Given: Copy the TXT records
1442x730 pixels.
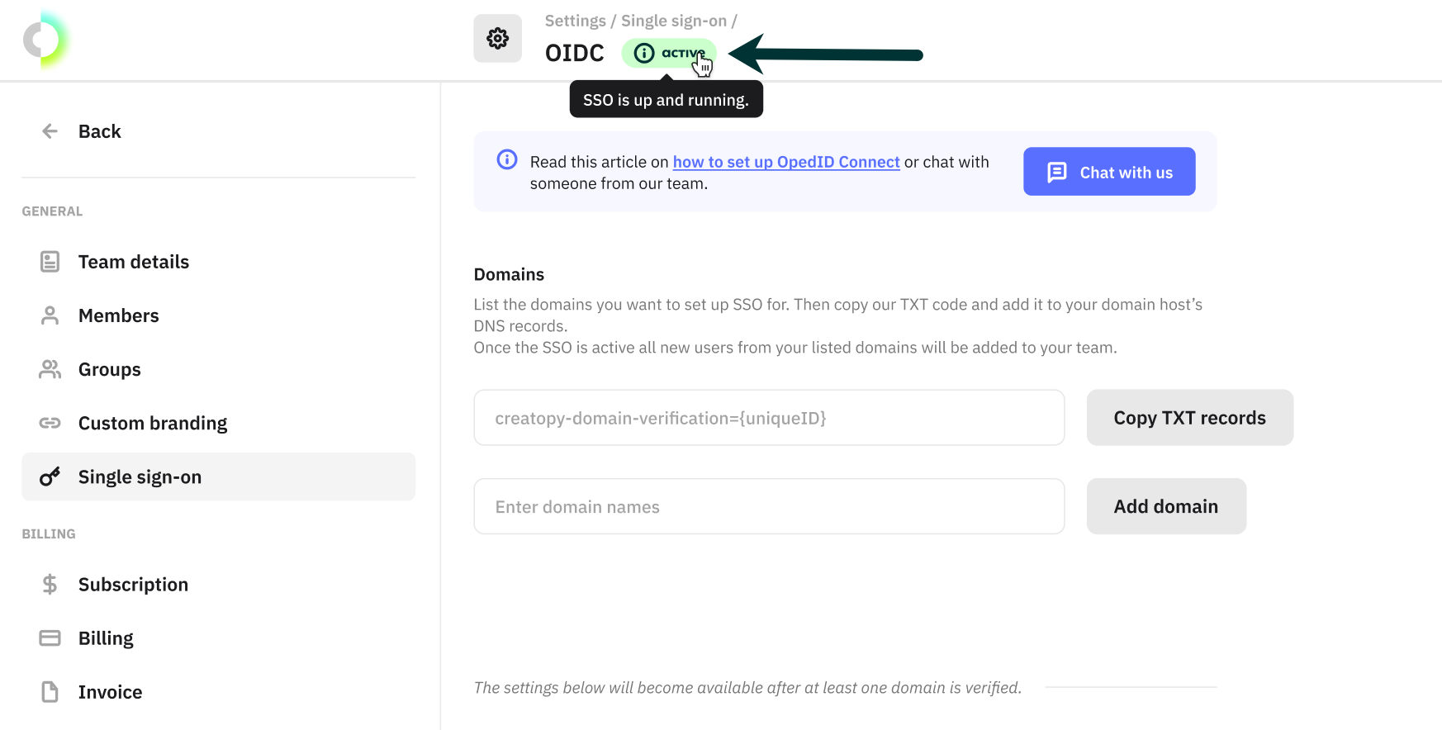Looking at the screenshot, I should (1189, 418).
